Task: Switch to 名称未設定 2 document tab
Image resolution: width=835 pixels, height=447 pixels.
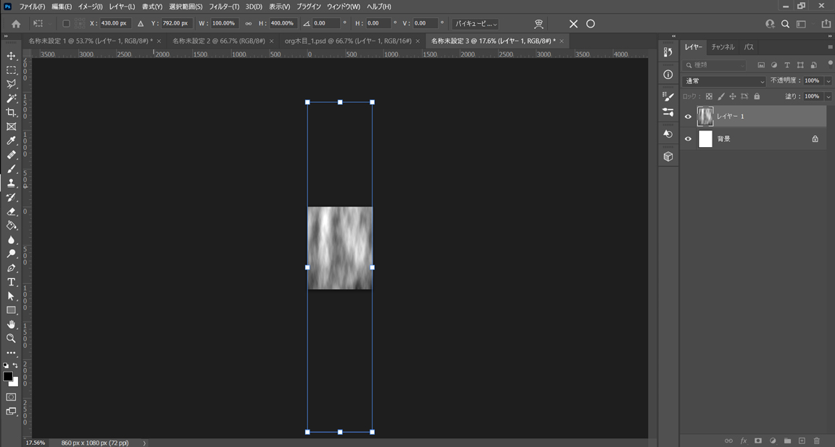Action: pyautogui.click(x=218, y=41)
